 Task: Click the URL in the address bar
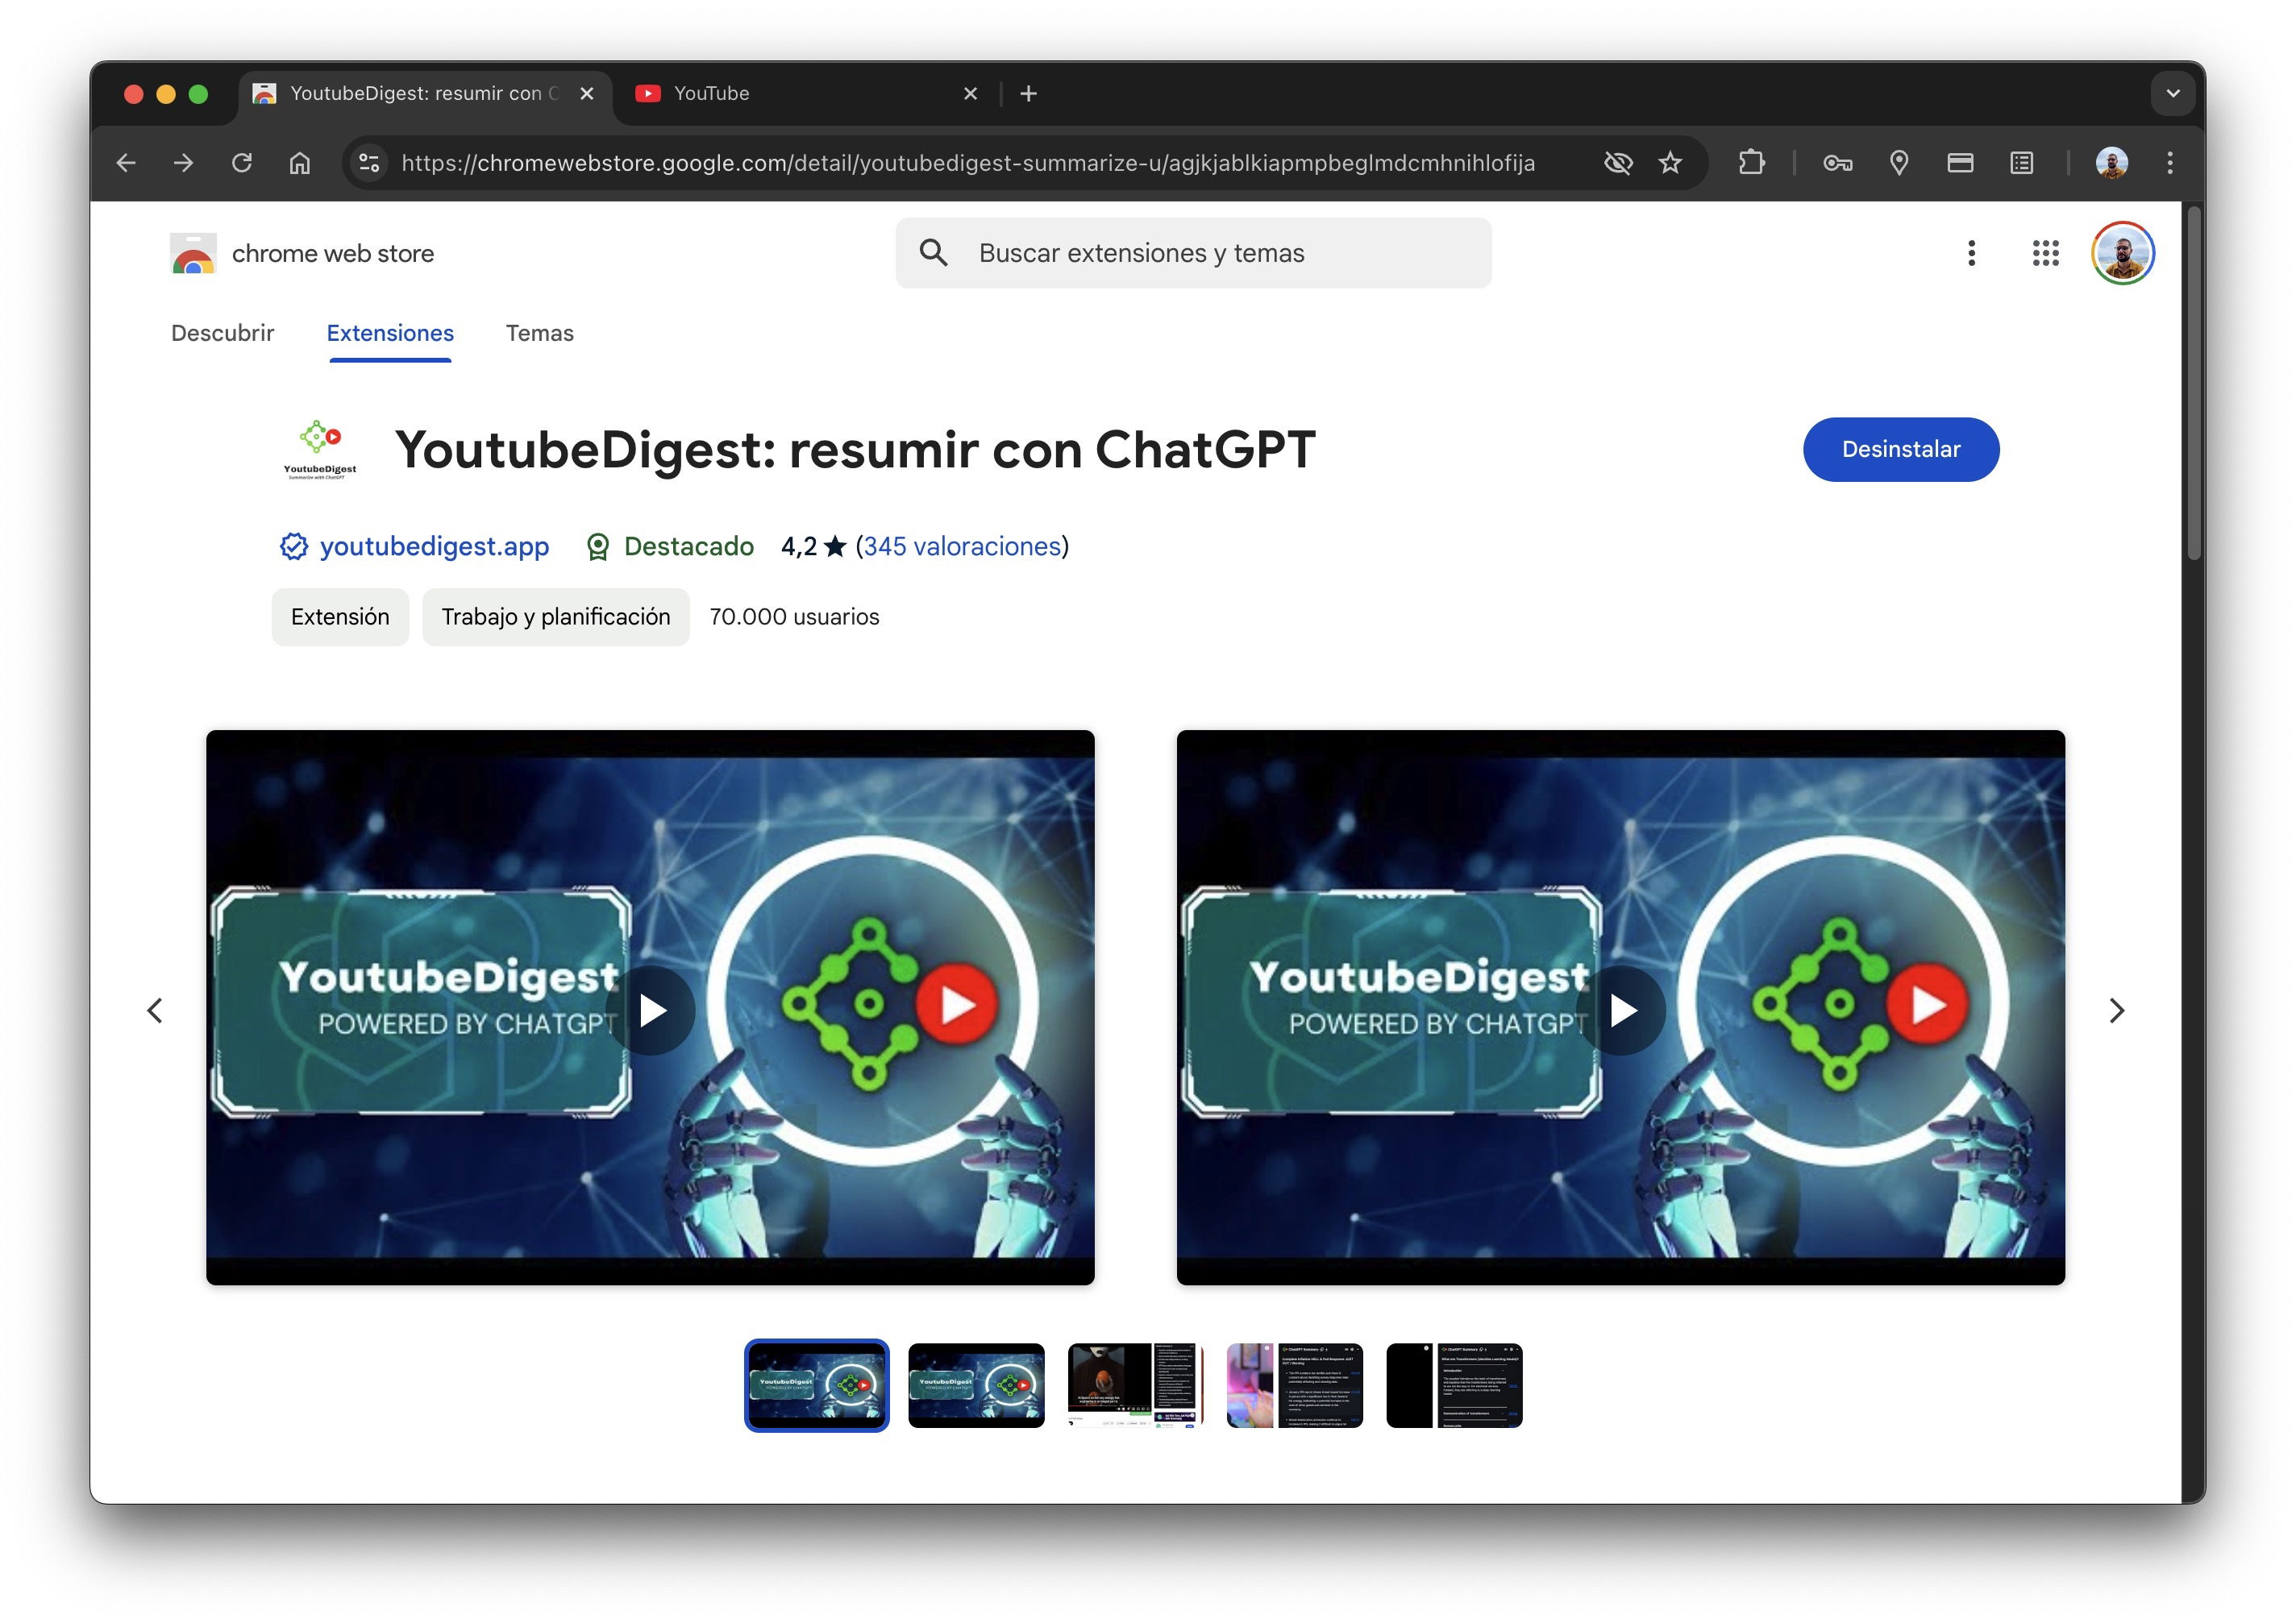[968, 163]
